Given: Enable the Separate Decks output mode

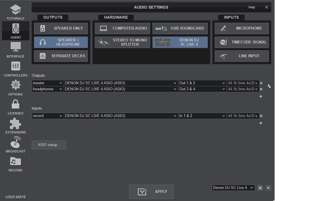Looking at the screenshot, I should click(61, 56).
